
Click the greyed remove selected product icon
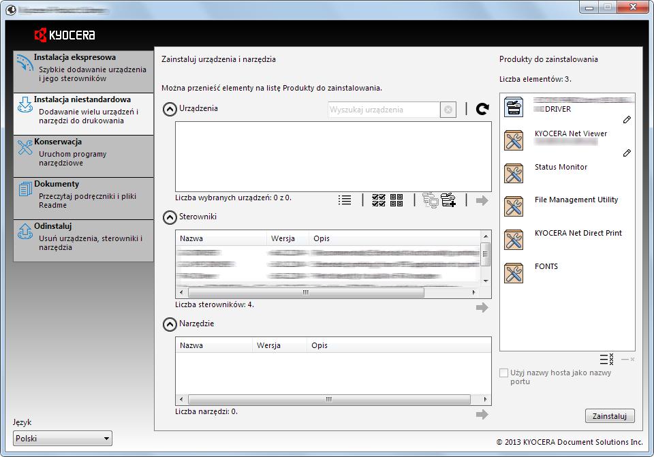point(627,359)
